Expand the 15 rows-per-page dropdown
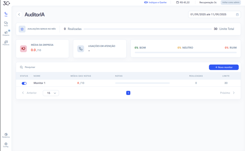Viewport: 245px width, 151px height. (51, 93)
